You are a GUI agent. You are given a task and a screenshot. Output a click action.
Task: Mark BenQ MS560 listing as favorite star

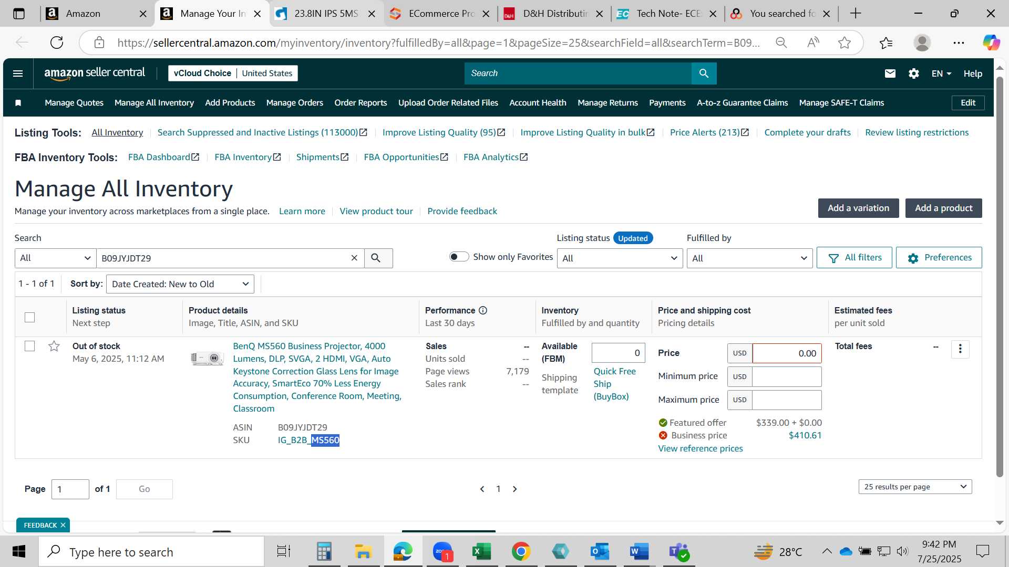click(54, 346)
